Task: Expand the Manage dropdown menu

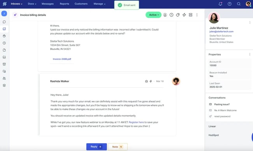Action: (x=99, y=4)
